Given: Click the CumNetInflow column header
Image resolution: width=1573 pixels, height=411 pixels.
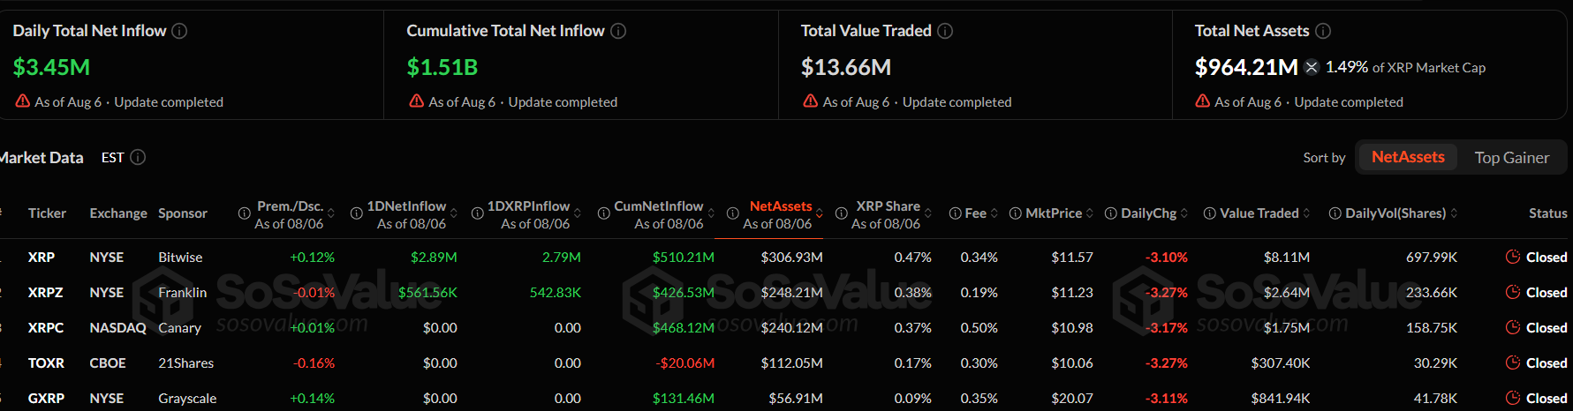Looking at the screenshot, I should [659, 206].
